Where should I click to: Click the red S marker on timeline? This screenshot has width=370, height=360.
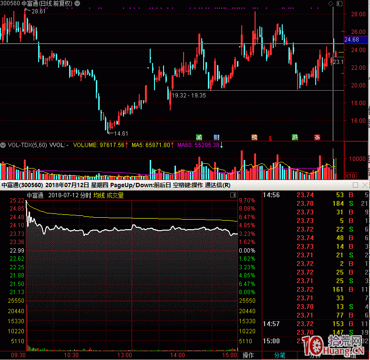(270, 138)
